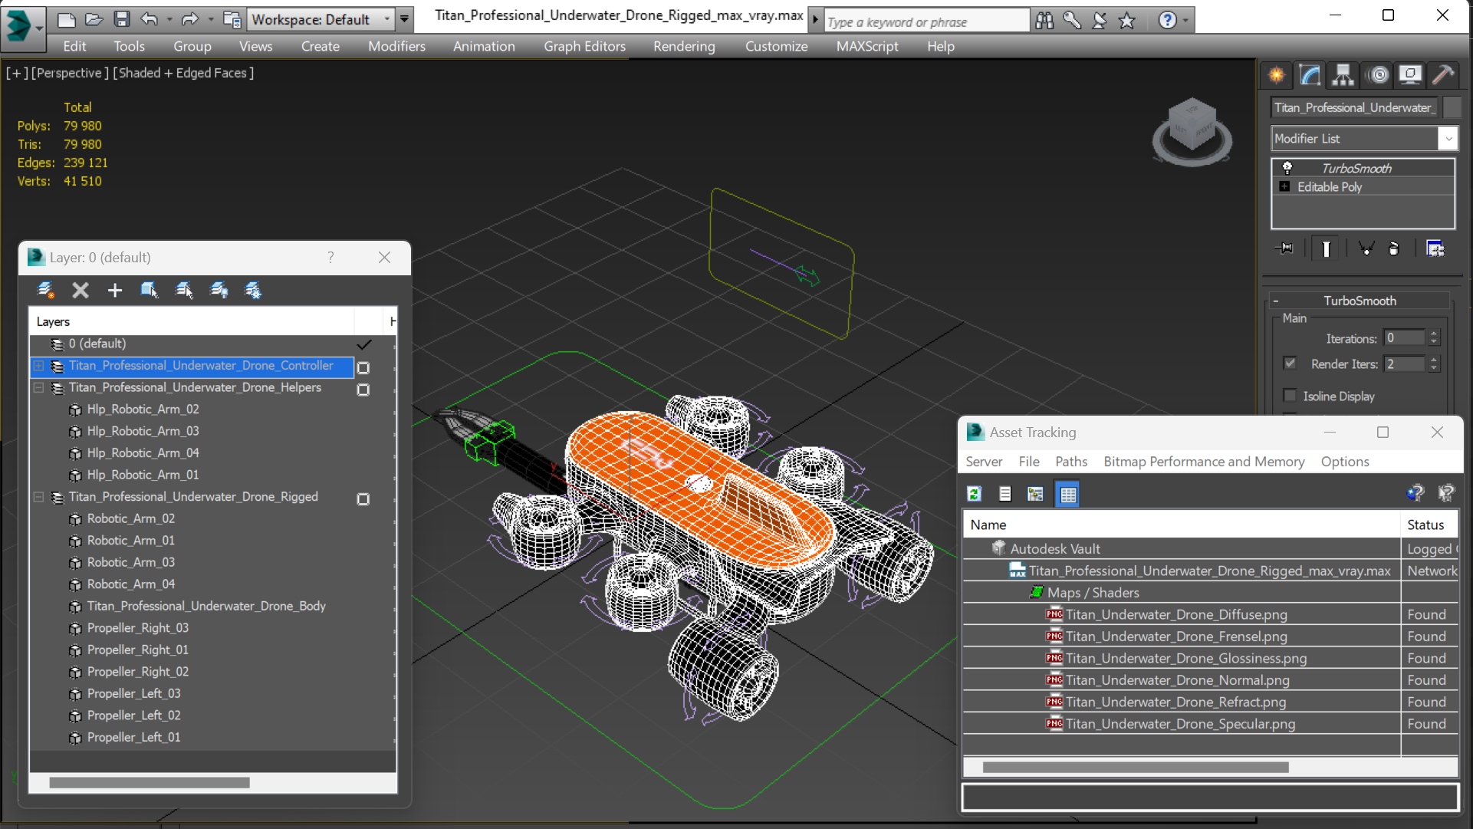Click the Asset Tracking horizontal scrollbar
Image resolution: width=1473 pixels, height=829 pixels.
coord(1135,767)
